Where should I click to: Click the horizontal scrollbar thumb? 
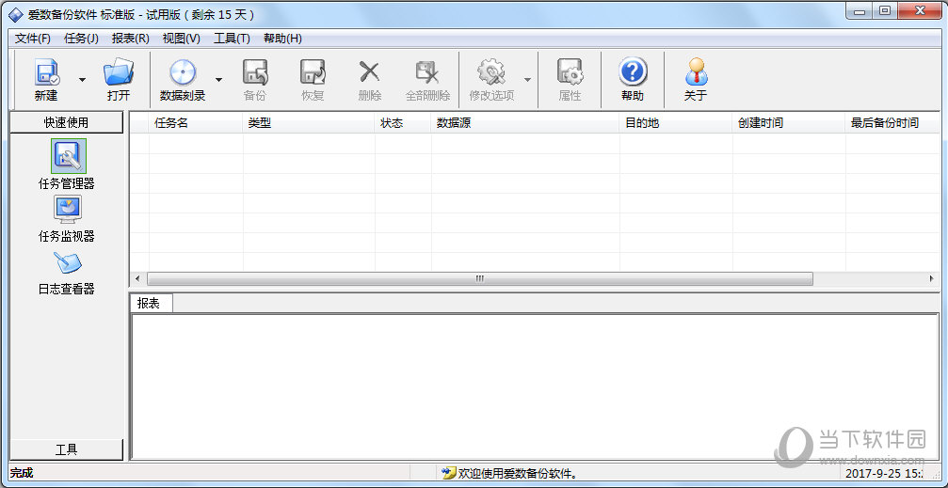pos(479,278)
